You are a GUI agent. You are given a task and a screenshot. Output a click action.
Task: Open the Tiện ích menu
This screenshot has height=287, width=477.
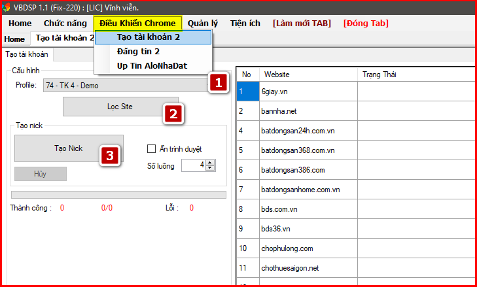pos(245,23)
